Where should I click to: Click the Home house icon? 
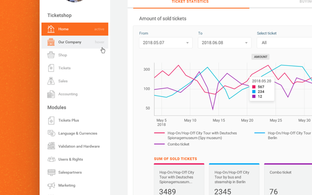[51, 29]
